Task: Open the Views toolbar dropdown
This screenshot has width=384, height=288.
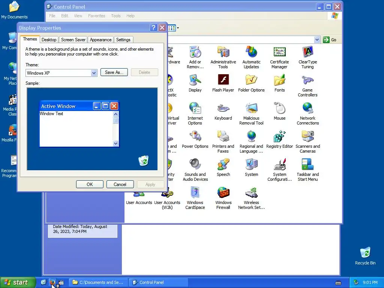Action: 178,28
